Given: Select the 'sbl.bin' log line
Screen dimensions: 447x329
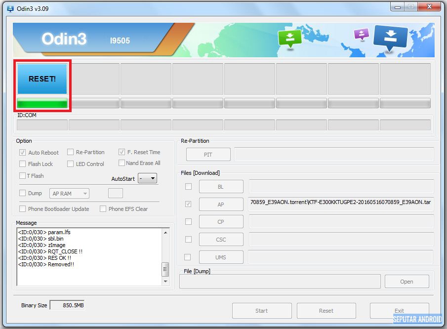Looking at the screenshot, I should tap(41, 239).
